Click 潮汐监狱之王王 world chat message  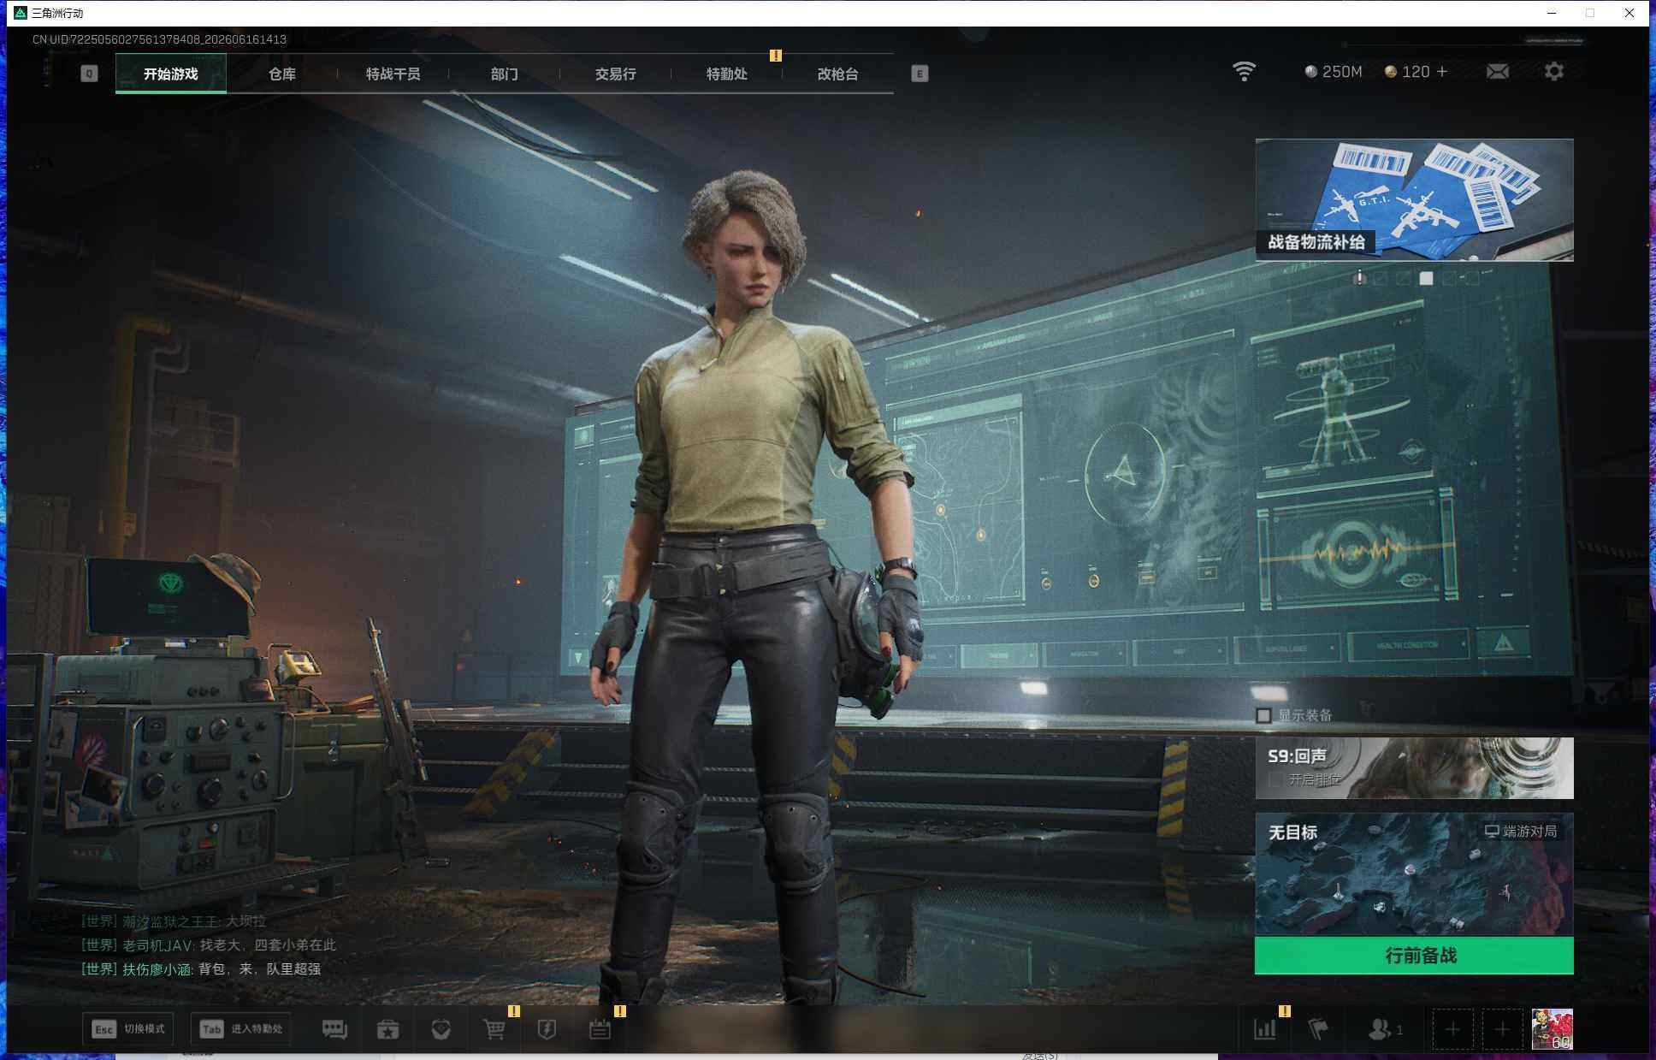[174, 921]
